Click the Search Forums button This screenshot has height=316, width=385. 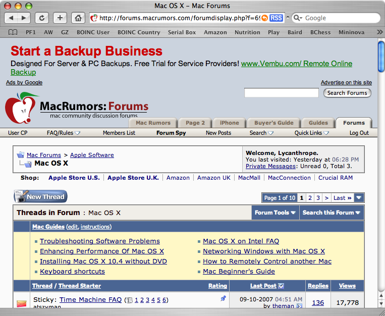347,93
